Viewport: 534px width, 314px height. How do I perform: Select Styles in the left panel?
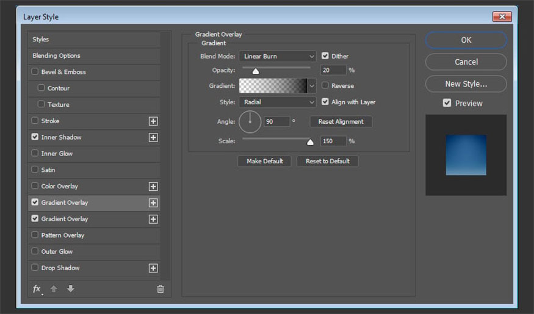41,40
